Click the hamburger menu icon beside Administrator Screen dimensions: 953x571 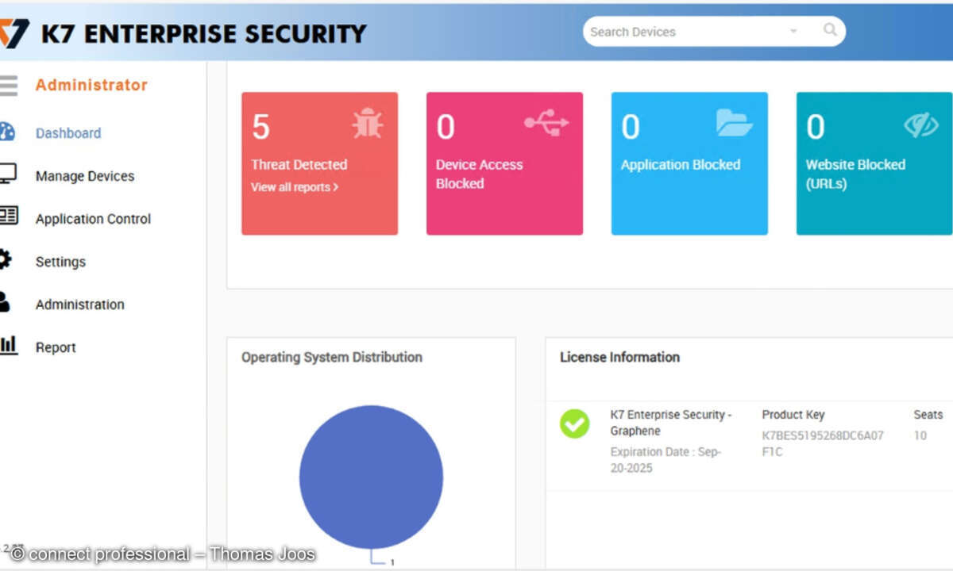(8, 85)
